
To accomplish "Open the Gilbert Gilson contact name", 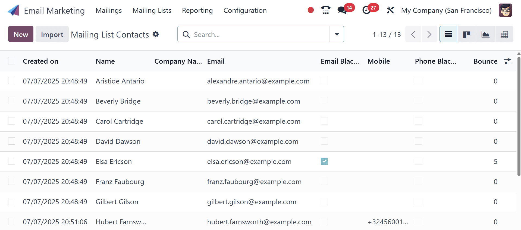I will 117,202.
